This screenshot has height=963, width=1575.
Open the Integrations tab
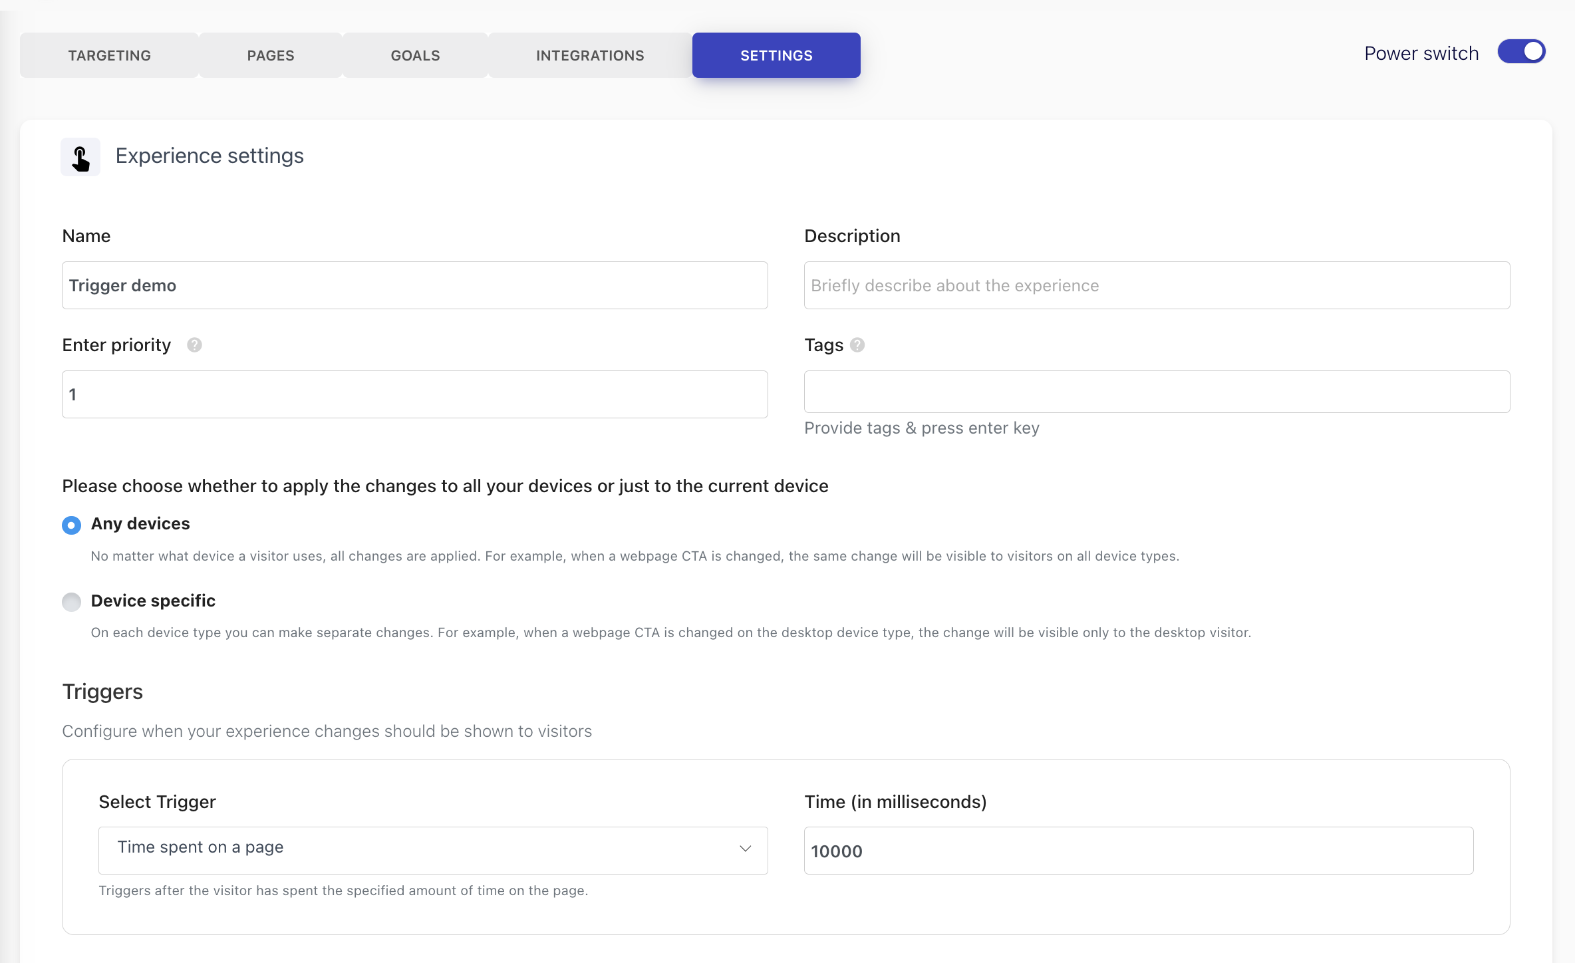coord(590,55)
